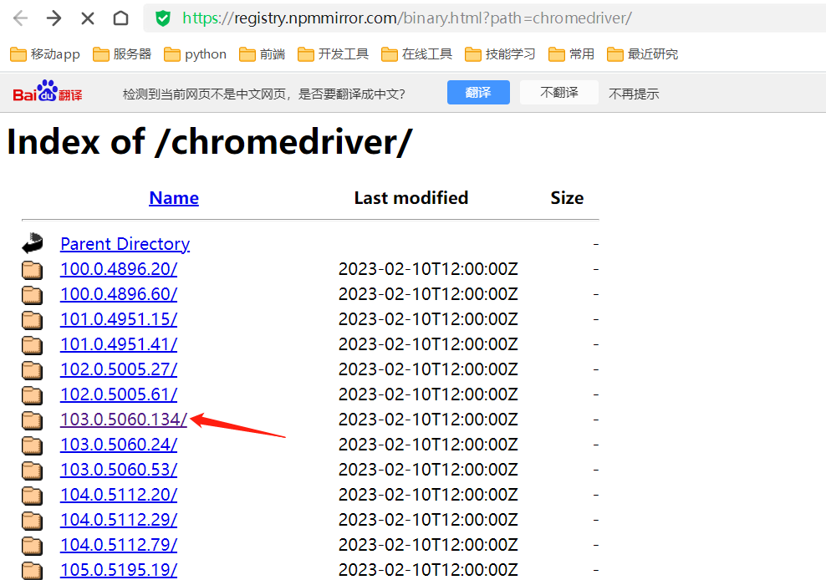The height and width of the screenshot is (580, 826).
Task: Click the Last modified column header
Action: 410,198
